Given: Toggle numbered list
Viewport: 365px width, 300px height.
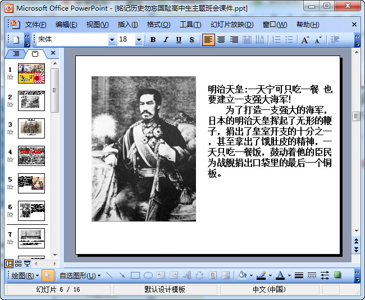Looking at the screenshot, I should pos(276,40).
